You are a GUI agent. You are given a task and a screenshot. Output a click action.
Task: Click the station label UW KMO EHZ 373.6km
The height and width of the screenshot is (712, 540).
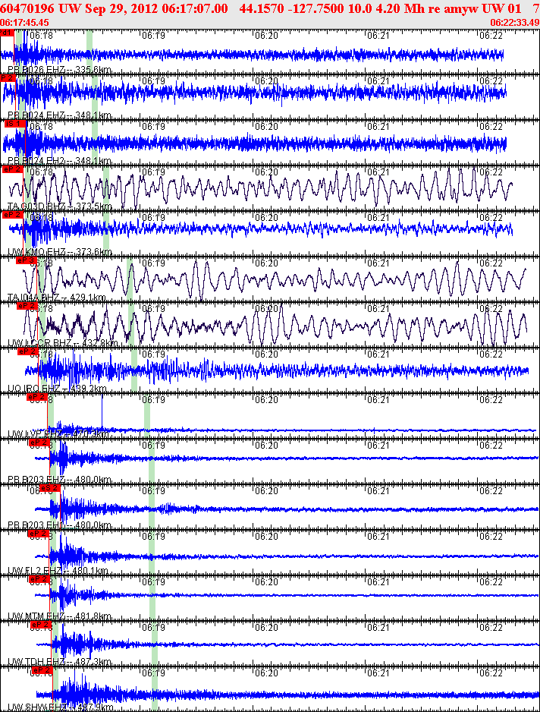[59, 251]
